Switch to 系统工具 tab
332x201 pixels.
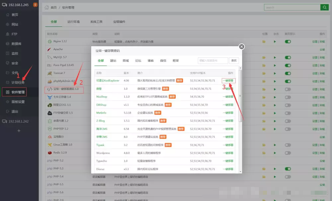[x=96, y=22]
